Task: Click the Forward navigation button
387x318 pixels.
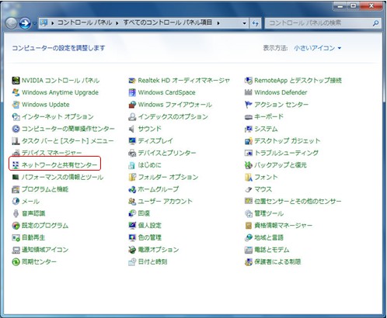Action: (x=25, y=23)
